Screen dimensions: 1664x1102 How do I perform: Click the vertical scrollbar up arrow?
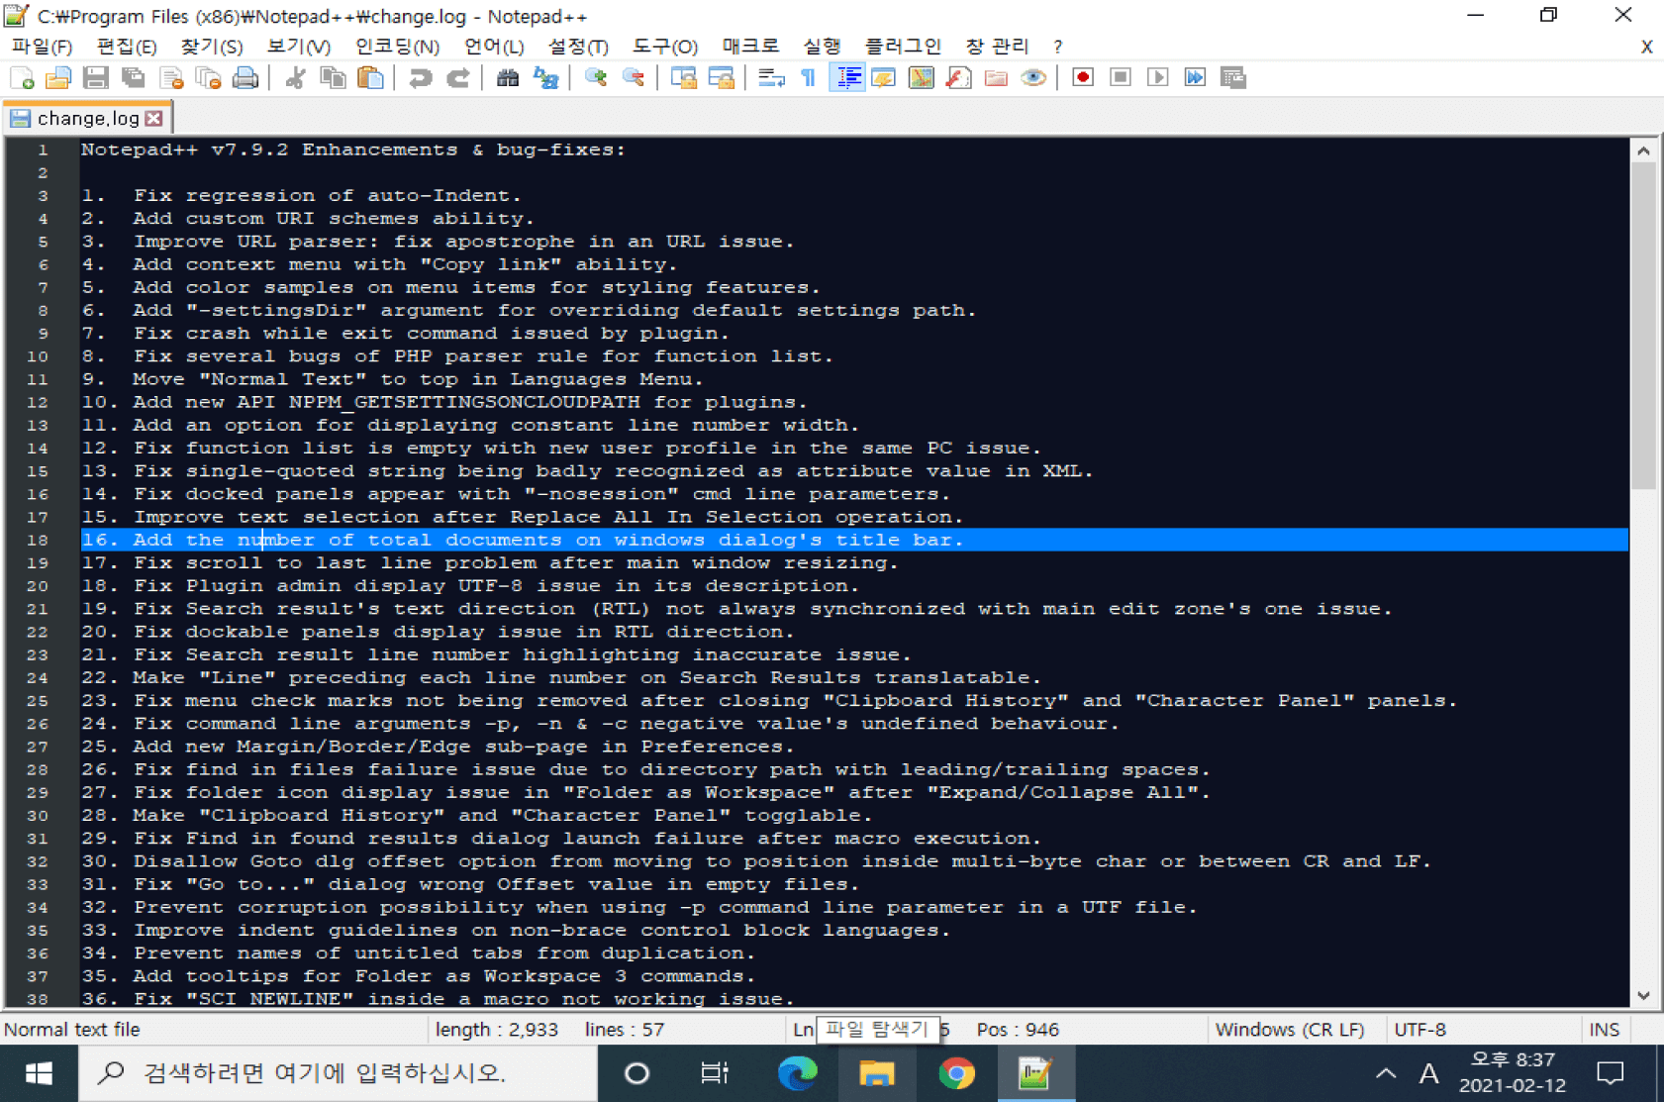(x=1643, y=150)
